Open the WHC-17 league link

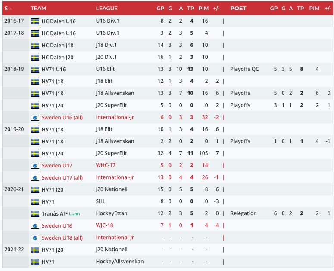pyautogui.click(x=106, y=165)
